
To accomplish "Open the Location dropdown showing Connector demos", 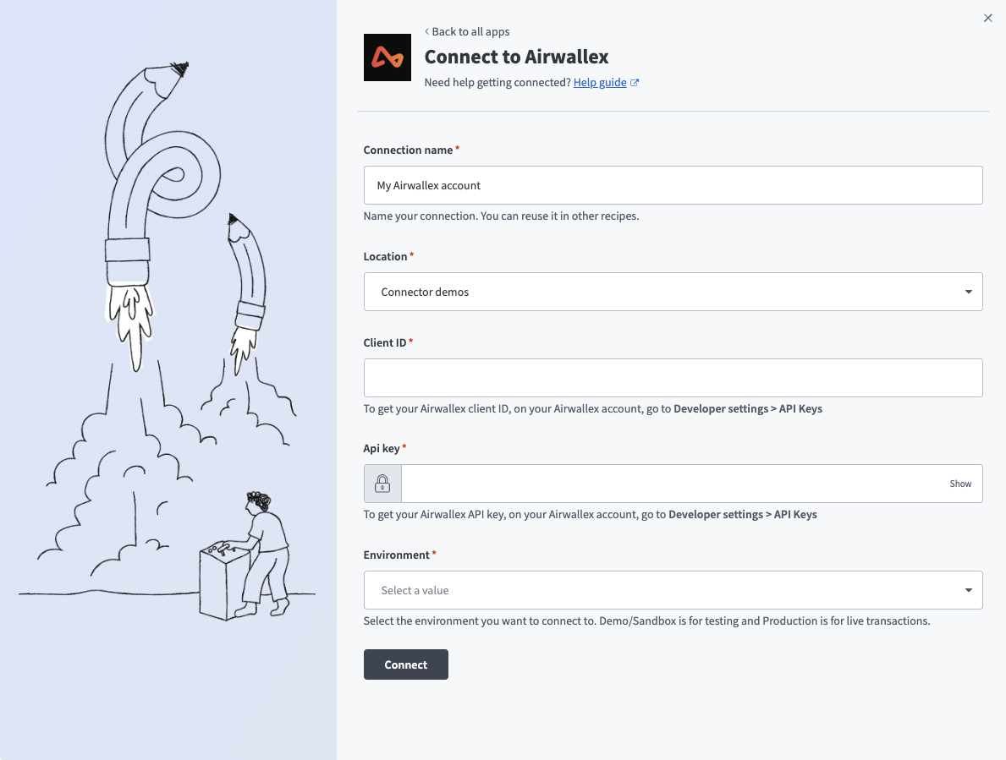I will tap(660, 292).
